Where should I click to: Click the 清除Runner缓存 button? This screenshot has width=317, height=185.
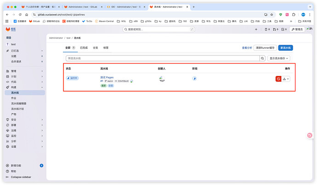pos(266,47)
